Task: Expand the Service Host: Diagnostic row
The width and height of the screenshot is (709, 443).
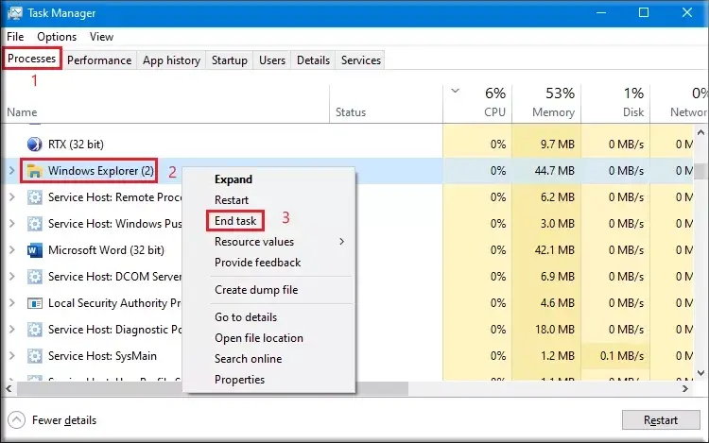Action: pos(11,330)
